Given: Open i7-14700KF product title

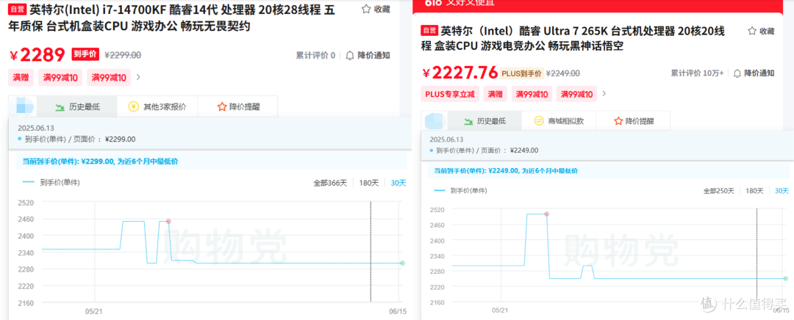Looking at the screenshot, I should [x=171, y=18].
